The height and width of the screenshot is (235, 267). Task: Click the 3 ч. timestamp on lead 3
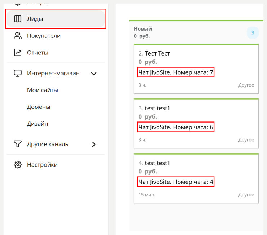pos(143,140)
